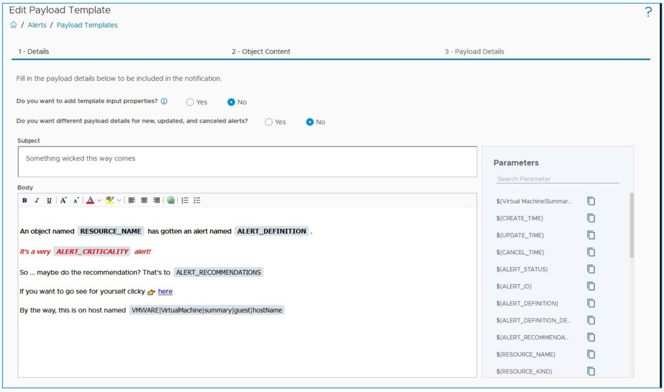Open the help question mark icon
Screen dimensions: 664x392
coord(648,12)
